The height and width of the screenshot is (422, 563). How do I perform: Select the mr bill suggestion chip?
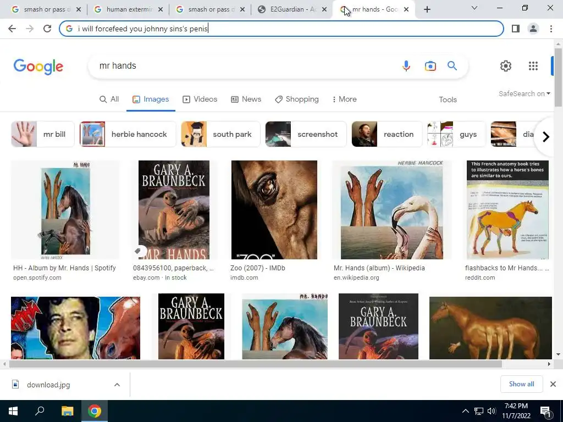tap(43, 134)
